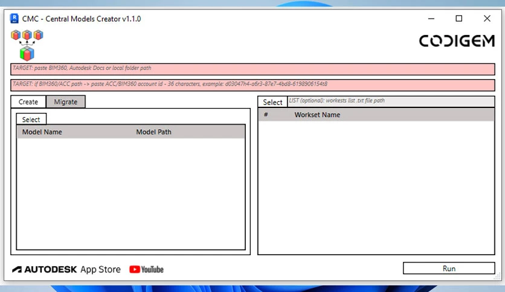Click Select button above the Model Name table
505x292 pixels.
point(31,119)
